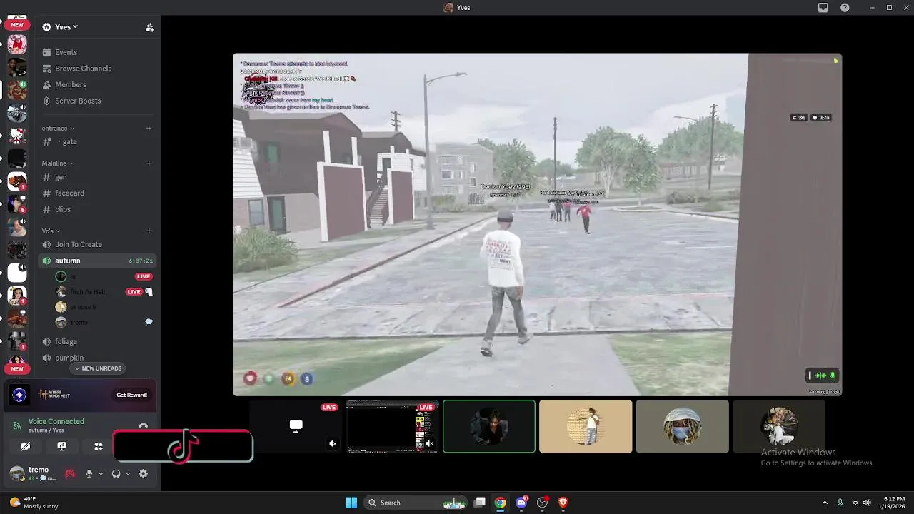Select the first LIVE stream tile with monitor icon

[296, 426]
